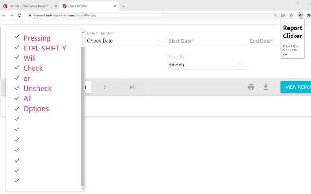Click the address bar URL
The height and width of the screenshot is (194, 311).
[65, 15]
